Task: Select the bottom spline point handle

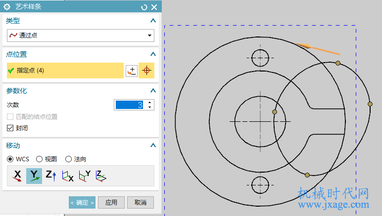Action: click(x=307, y=175)
